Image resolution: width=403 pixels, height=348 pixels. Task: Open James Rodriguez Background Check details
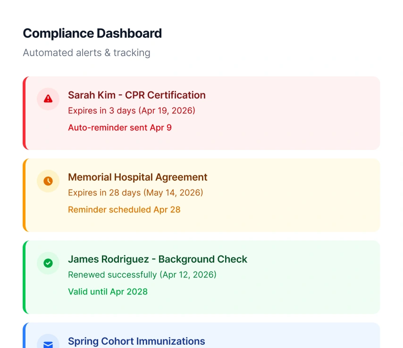click(x=158, y=259)
